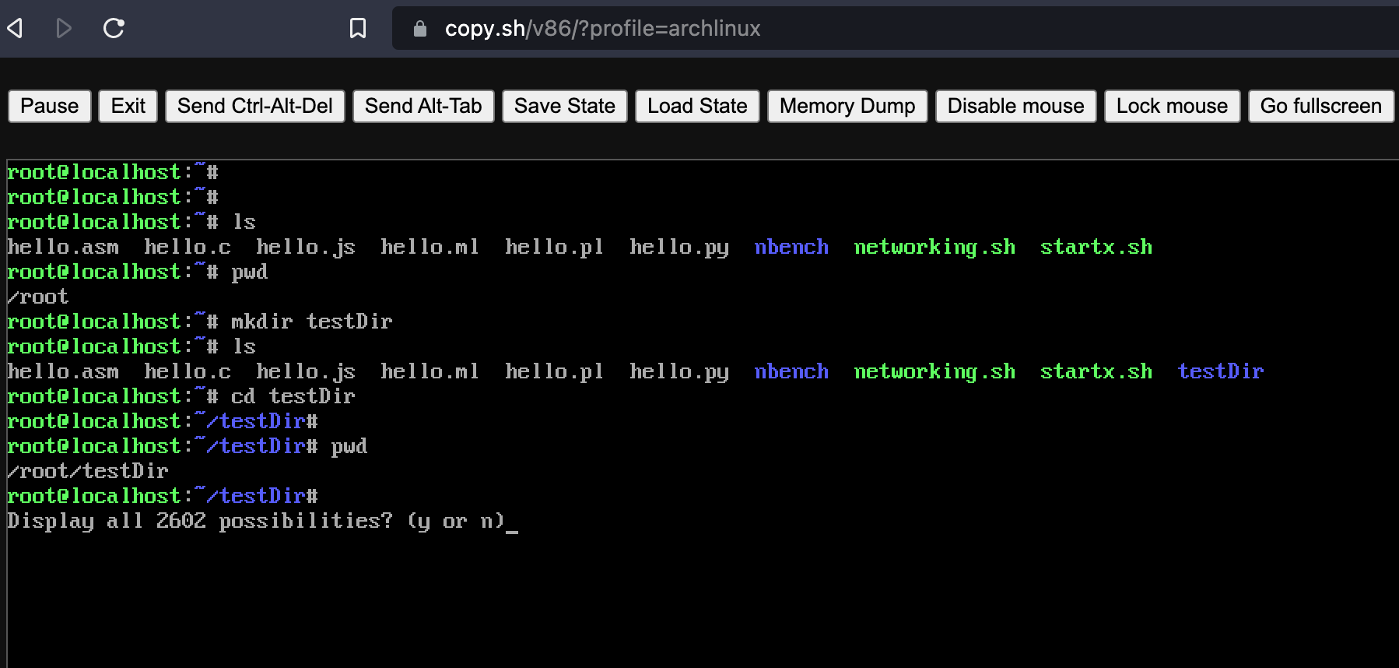Click 'nbench' in the second ls output
The height and width of the screenshot is (668, 1399).
tap(791, 371)
